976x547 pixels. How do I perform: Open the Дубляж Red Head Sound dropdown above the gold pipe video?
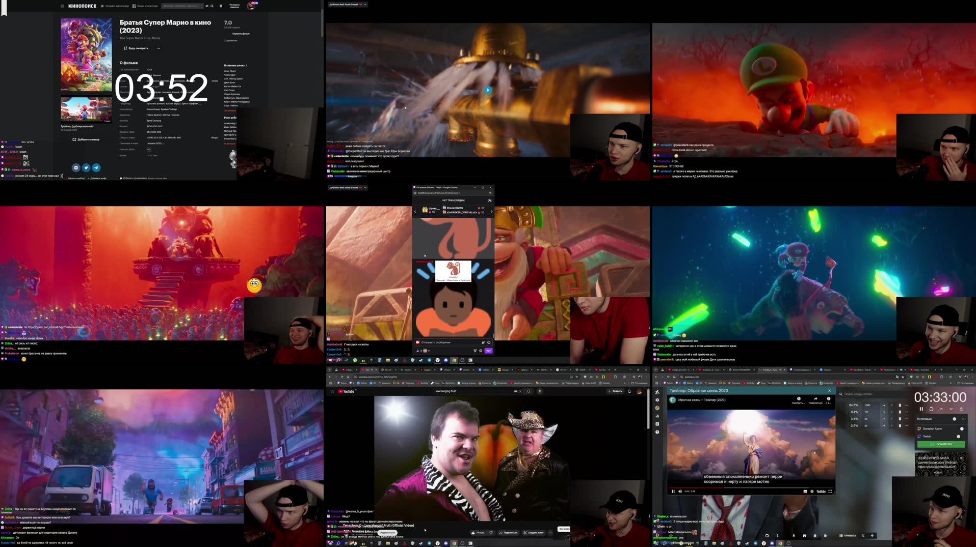(x=348, y=5)
